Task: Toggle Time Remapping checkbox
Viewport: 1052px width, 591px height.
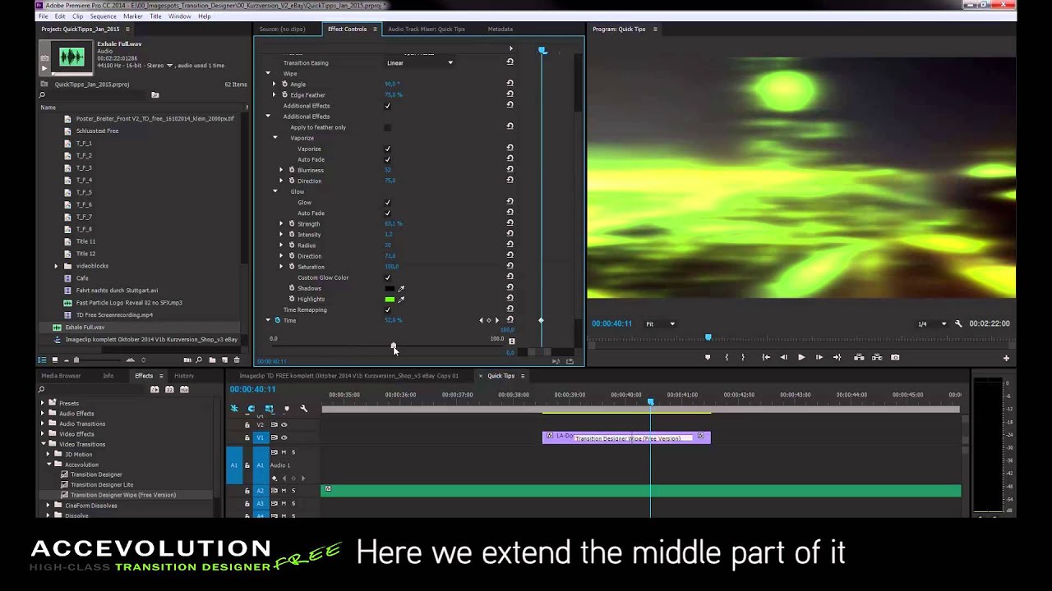Action: 388,309
